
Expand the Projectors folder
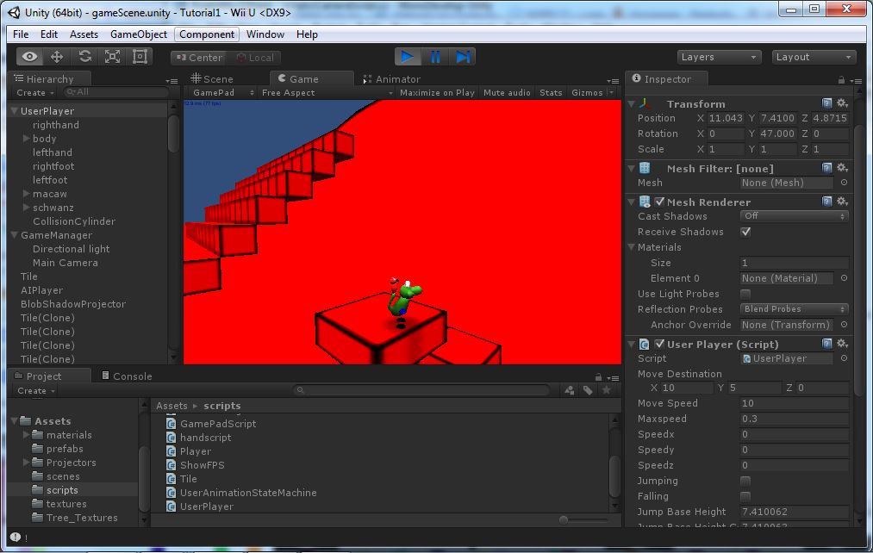(26, 463)
